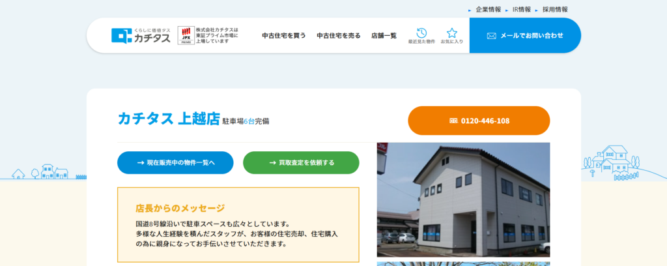Click the JPX Prime badge icon
The height and width of the screenshot is (266, 667).
click(186, 35)
